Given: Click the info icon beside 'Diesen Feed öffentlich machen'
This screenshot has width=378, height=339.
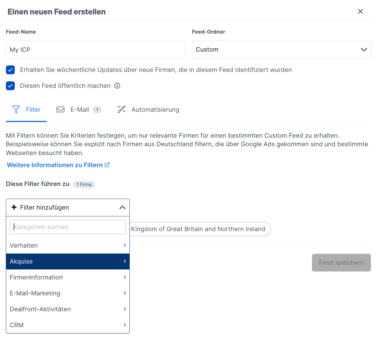Looking at the screenshot, I should pos(117,85).
